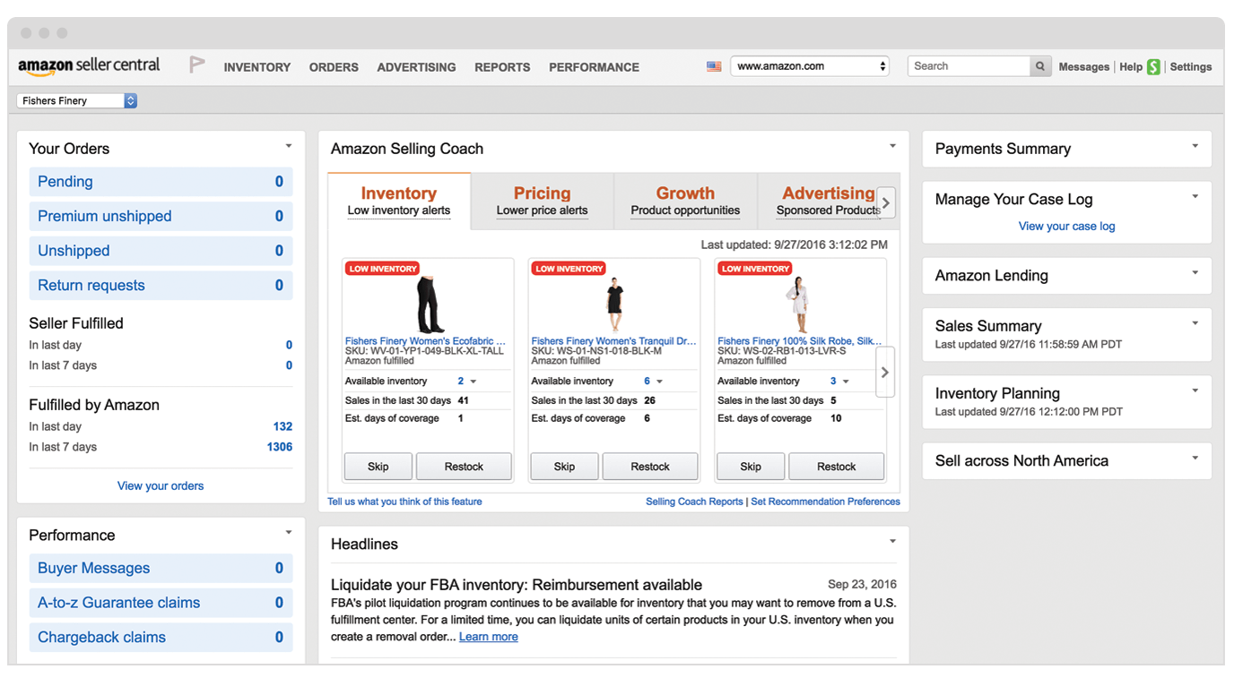1234x695 pixels.
Task: Click Set Recommendation Preferences link
Action: pos(825,502)
